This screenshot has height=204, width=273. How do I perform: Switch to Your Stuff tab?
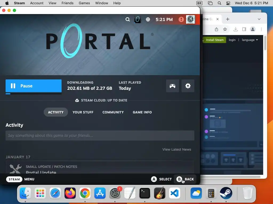(x=83, y=112)
